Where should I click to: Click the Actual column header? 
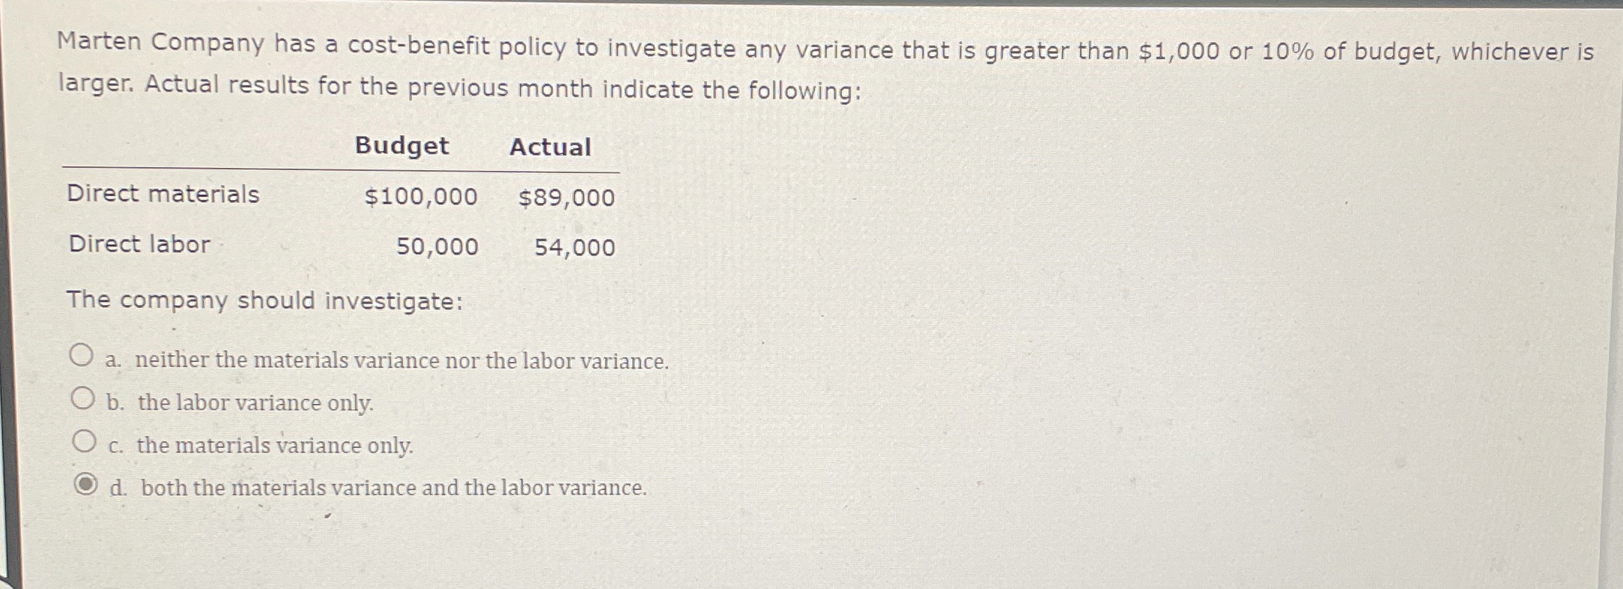550,148
